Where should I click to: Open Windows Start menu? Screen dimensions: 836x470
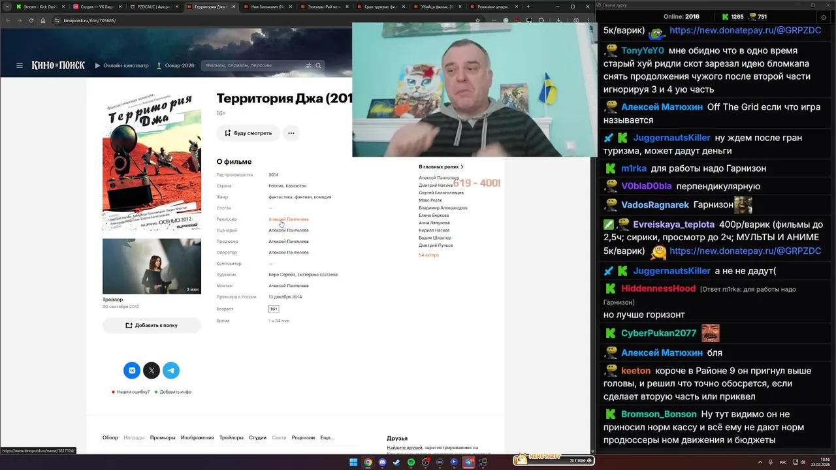[x=353, y=462]
